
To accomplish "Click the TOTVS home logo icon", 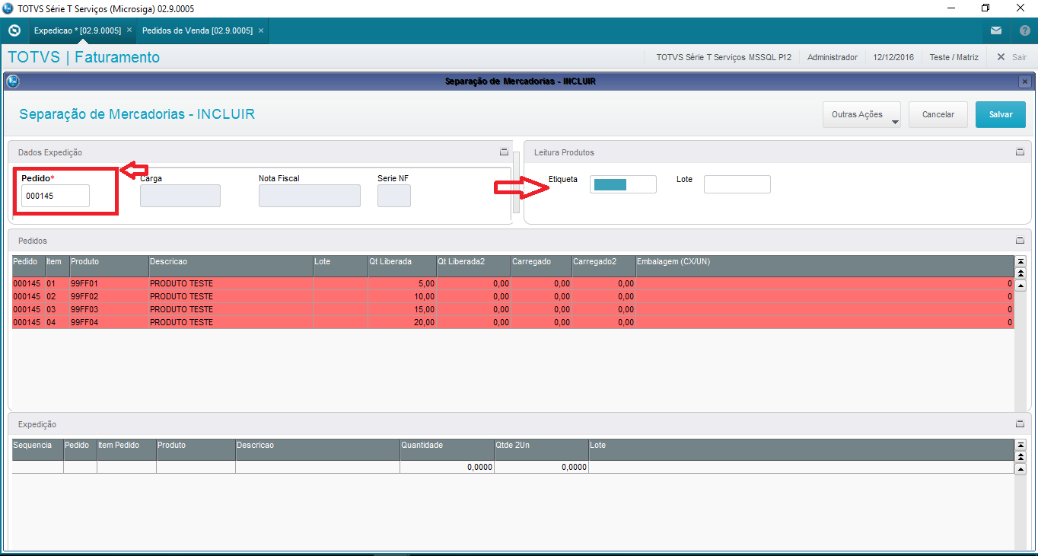I will coord(14,30).
